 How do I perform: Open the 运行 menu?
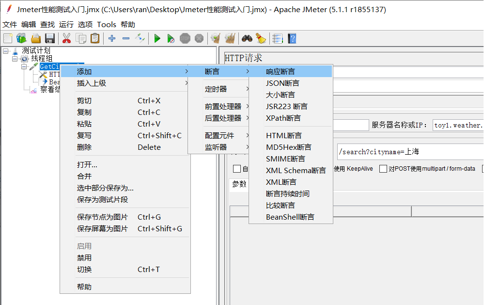tap(66, 24)
